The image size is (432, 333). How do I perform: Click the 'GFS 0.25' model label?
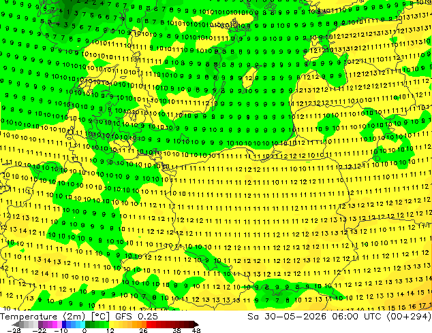pyautogui.click(x=136, y=317)
